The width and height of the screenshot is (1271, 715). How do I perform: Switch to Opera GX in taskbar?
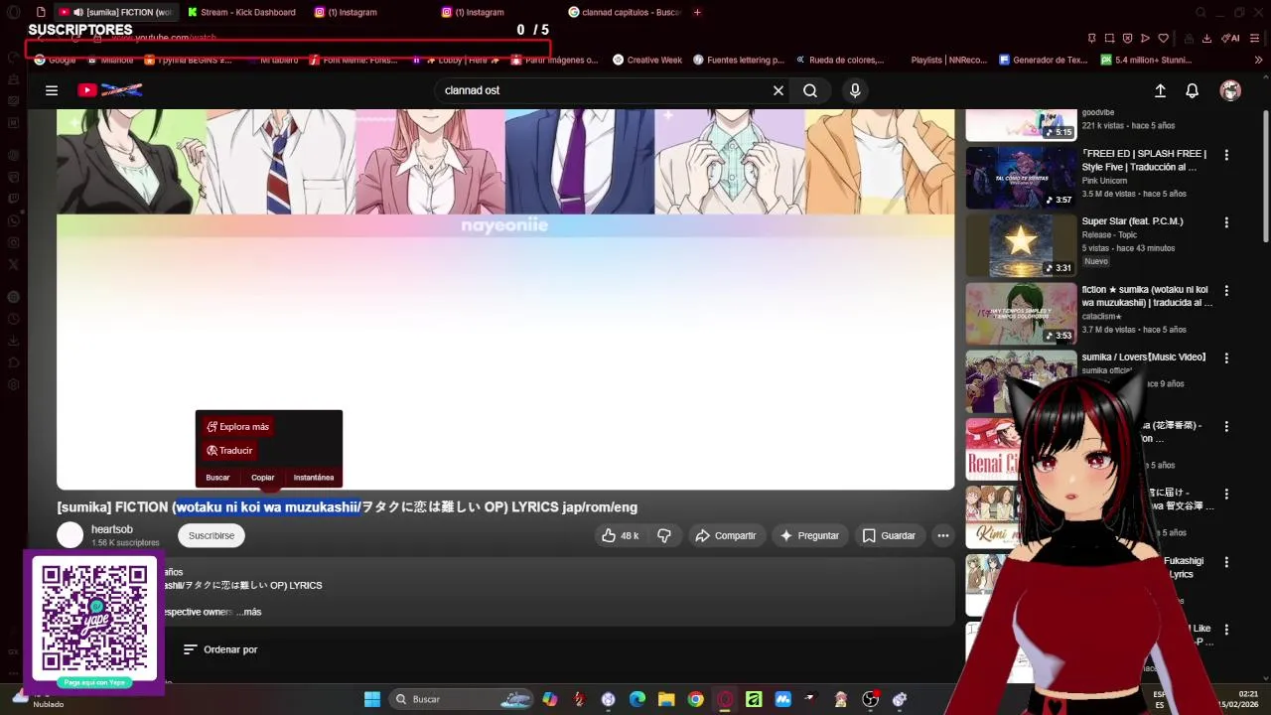(x=725, y=699)
